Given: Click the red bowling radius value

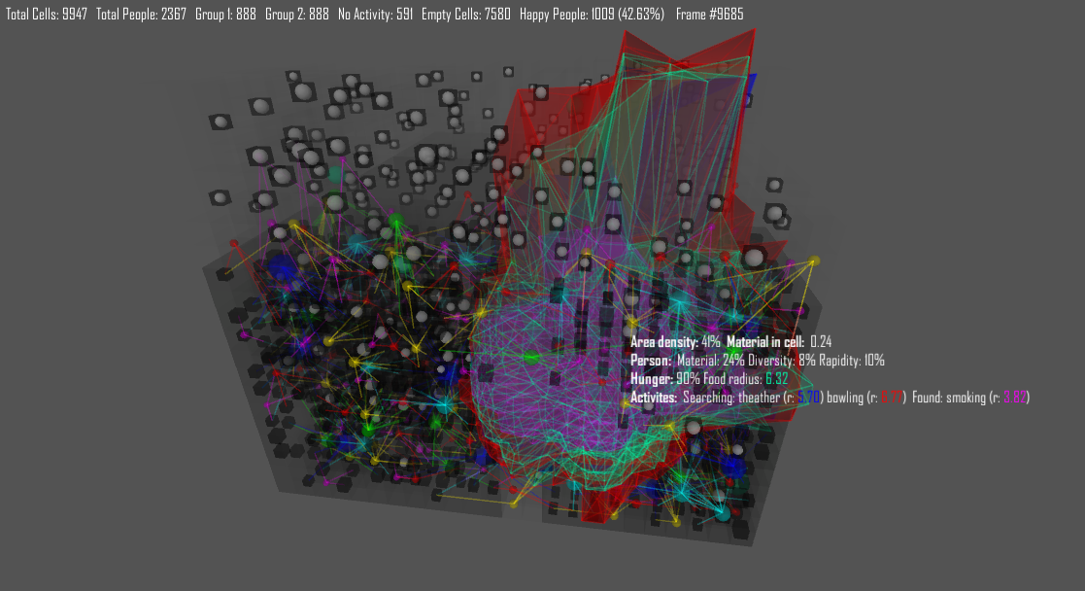Looking at the screenshot, I should (x=892, y=398).
